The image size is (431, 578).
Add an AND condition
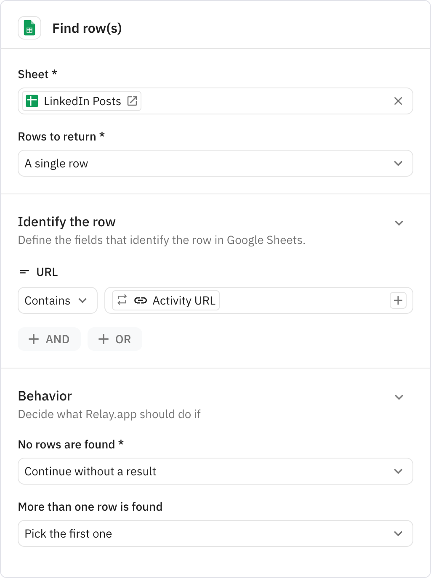49,339
